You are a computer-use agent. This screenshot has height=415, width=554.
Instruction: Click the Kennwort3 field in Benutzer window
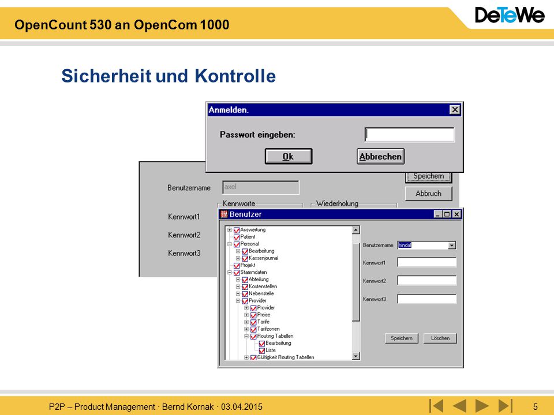click(x=427, y=299)
